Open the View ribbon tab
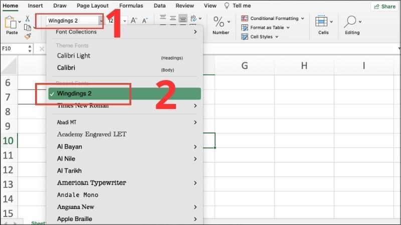401x225 pixels. [x=210, y=5]
